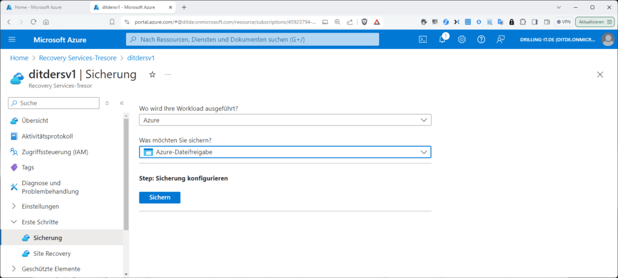Click the sidebar scroll down arrow

pyautogui.click(x=126, y=274)
